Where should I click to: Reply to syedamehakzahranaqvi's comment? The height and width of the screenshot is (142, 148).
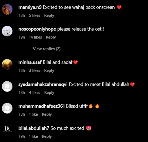click(49, 93)
